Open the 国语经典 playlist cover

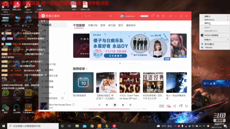tap(153, 83)
